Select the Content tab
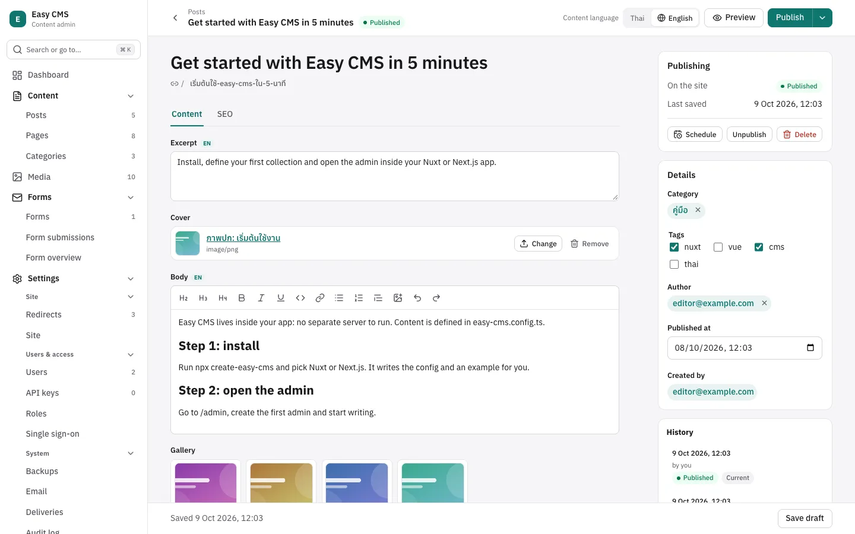Image resolution: width=855 pixels, height=534 pixels. (x=187, y=114)
